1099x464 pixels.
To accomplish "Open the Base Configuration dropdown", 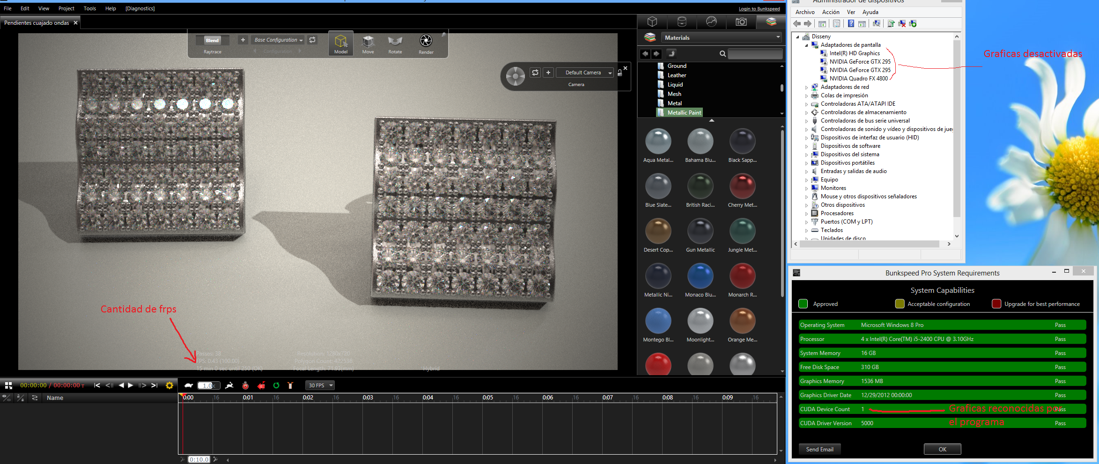I will tap(278, 40).
